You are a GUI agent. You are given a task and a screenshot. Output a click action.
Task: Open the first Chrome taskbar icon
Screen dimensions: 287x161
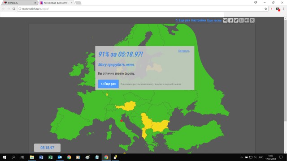tap(69, 157)
